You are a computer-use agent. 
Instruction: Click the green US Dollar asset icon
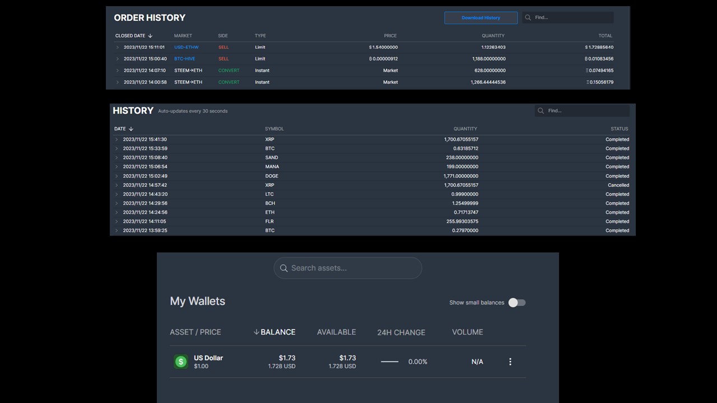click(x=180, y=362)
